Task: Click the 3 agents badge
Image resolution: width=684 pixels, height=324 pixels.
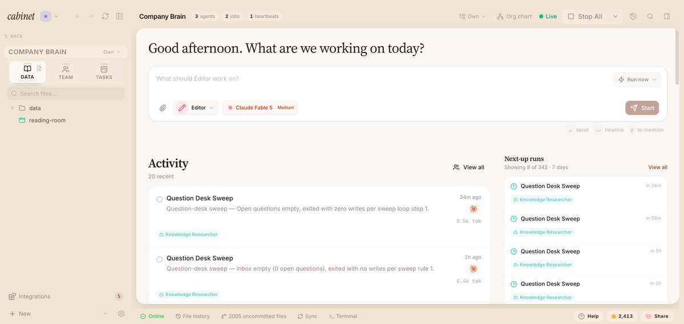Action: pos(205,17)
